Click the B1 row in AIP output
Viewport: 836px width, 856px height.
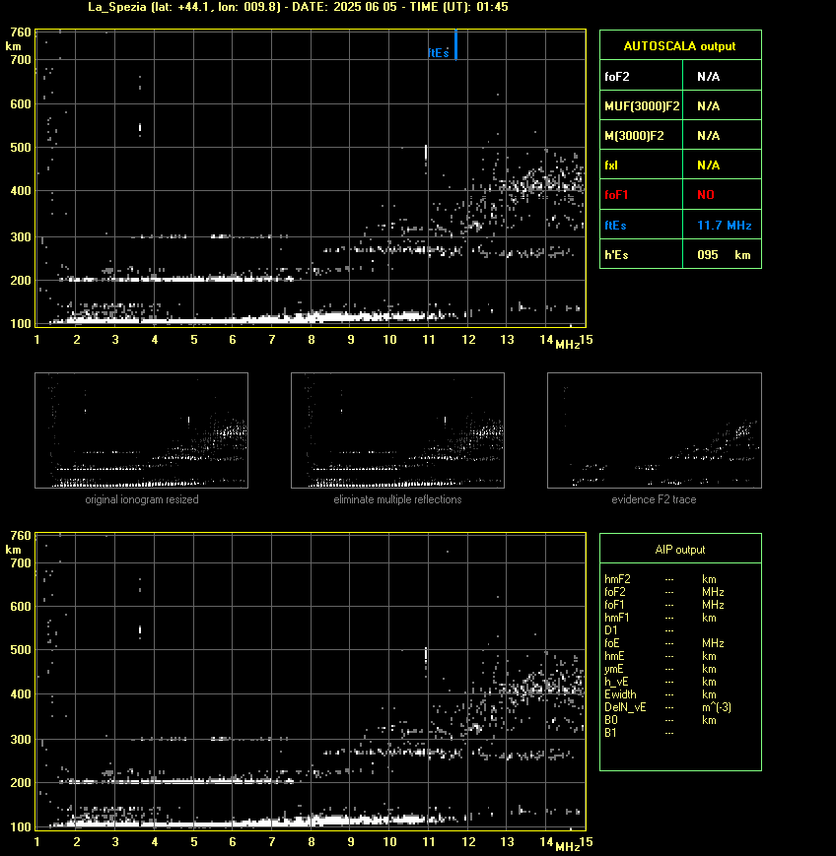coord(639,733)
